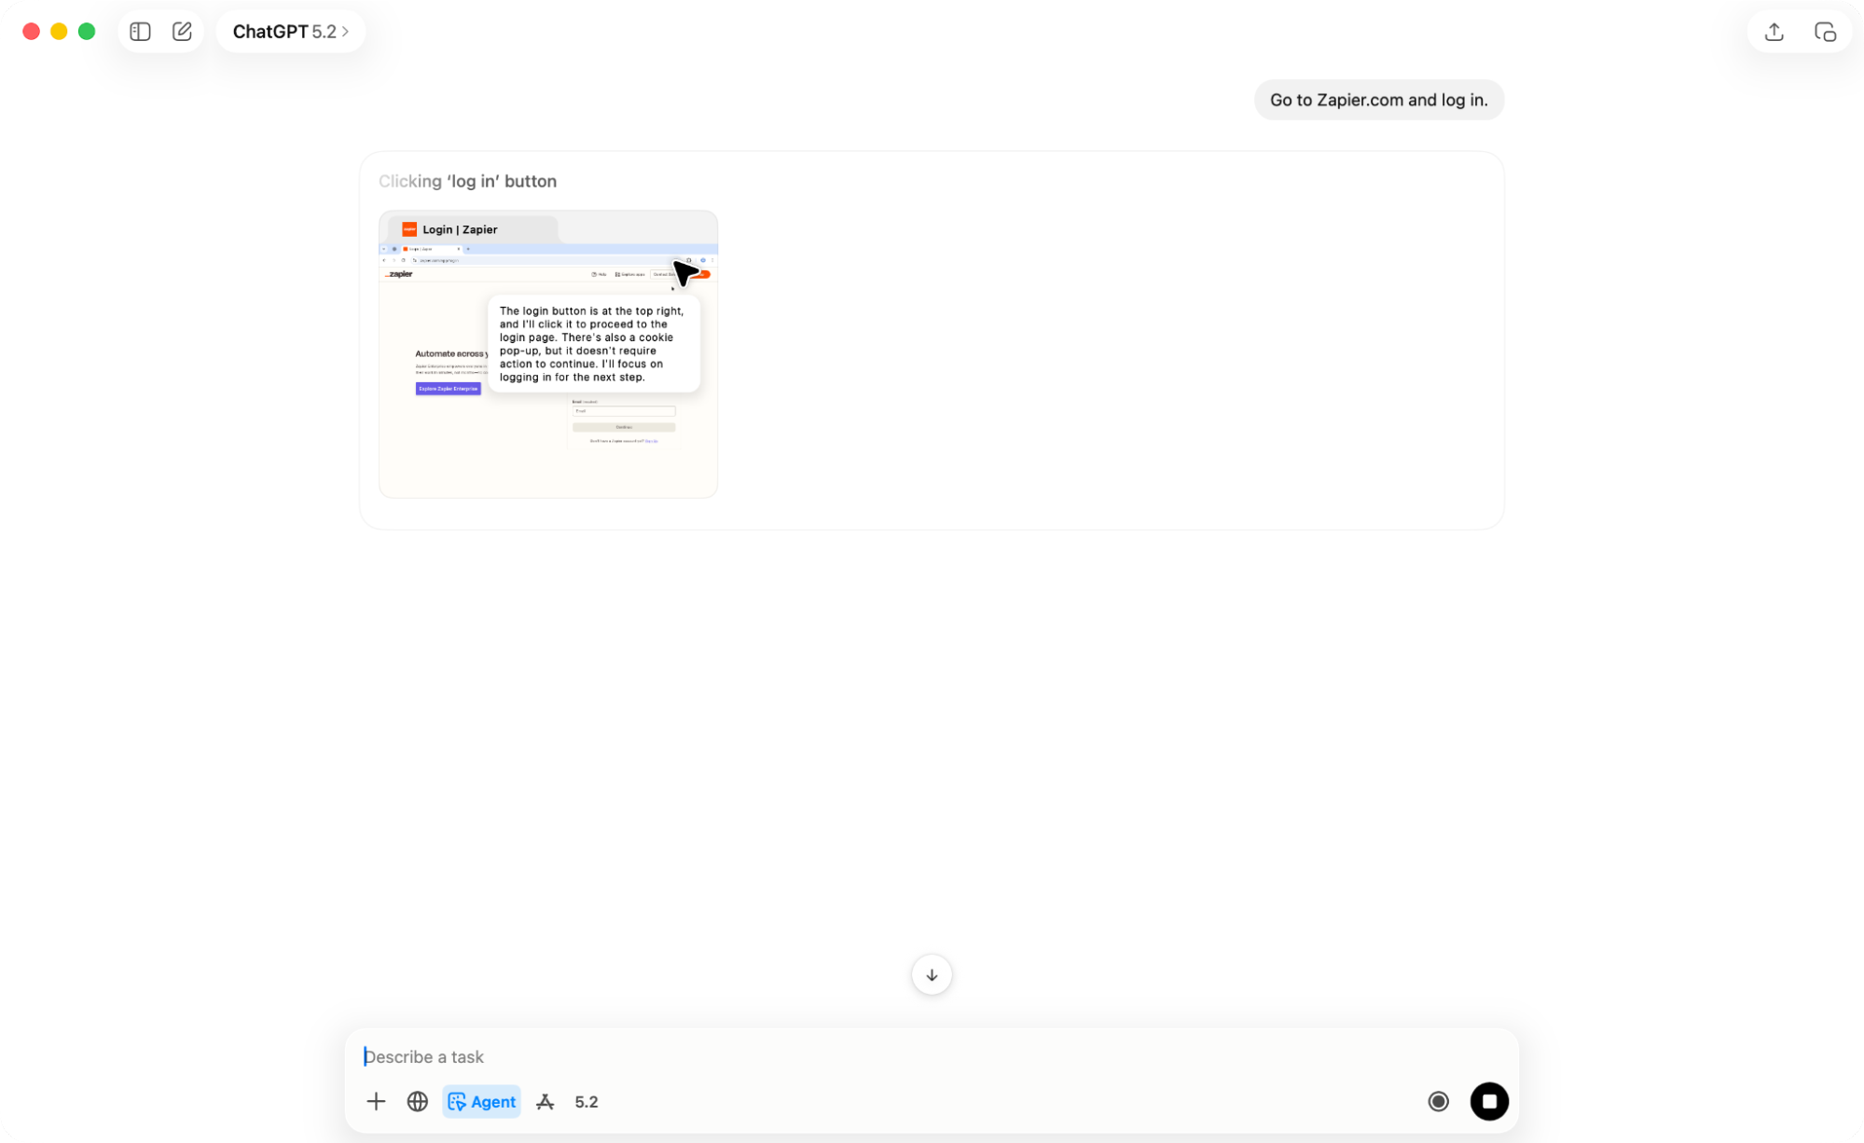Start a new chat using the compose icon

coord(182,31)
